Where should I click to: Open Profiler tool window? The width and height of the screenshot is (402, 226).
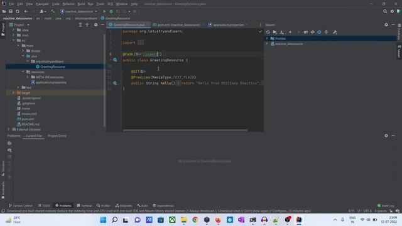click(x=103, y=205)
